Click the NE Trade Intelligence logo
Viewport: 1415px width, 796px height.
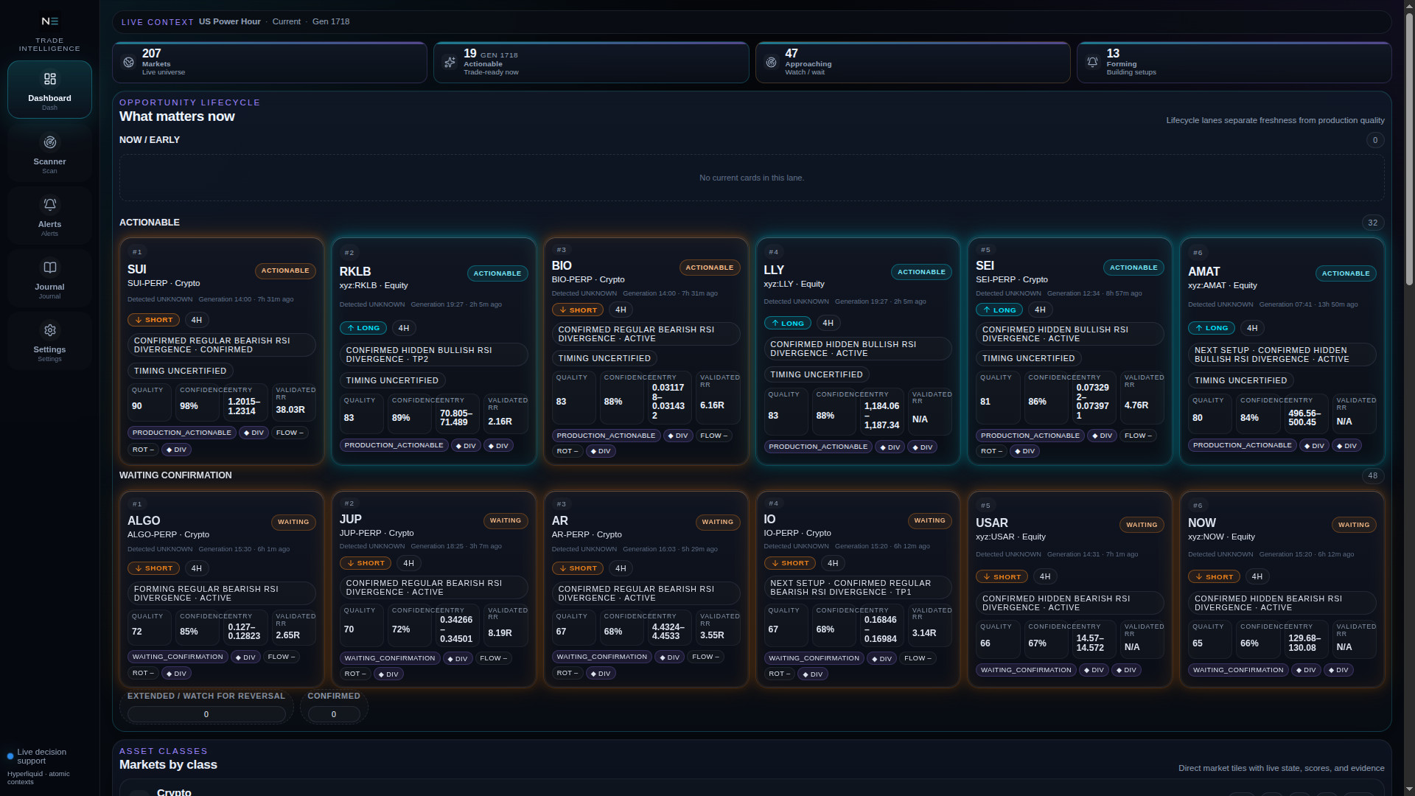(x=49, y=21)
